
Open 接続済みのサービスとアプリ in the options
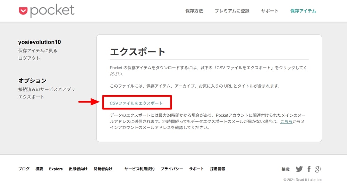[x=46, y=89]
